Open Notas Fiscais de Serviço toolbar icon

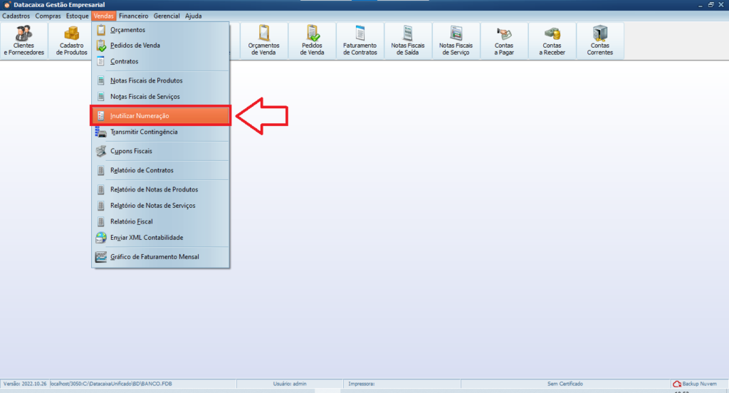coord(455,40)
